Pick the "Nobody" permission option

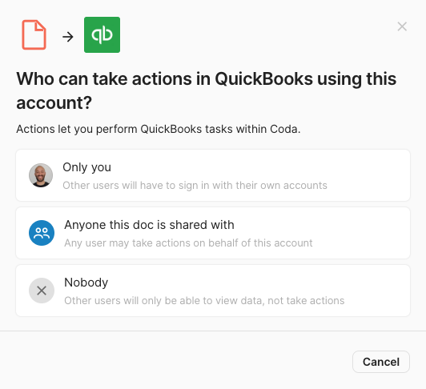[213, 291]
